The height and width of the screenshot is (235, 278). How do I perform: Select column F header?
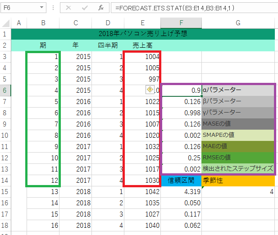181,23
